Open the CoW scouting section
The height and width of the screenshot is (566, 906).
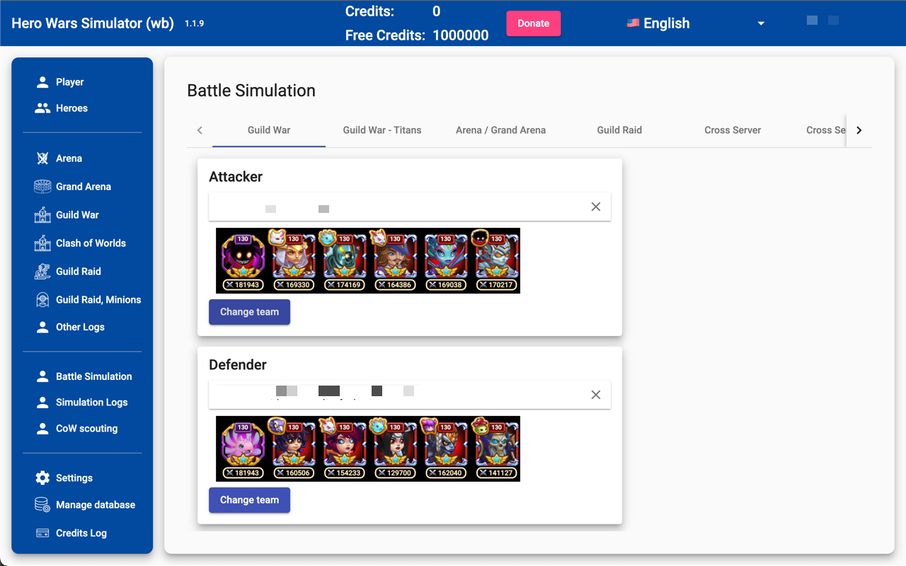click(86, 428)
